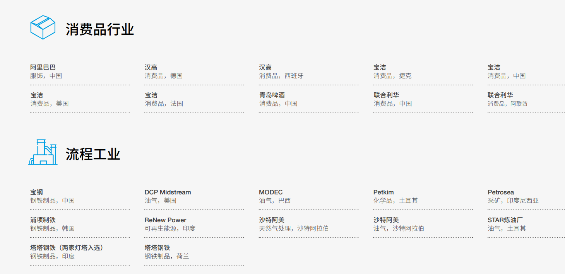Select 联合利华 entry for 阿联酋
The image size is (565, 274).
point(500,95)
